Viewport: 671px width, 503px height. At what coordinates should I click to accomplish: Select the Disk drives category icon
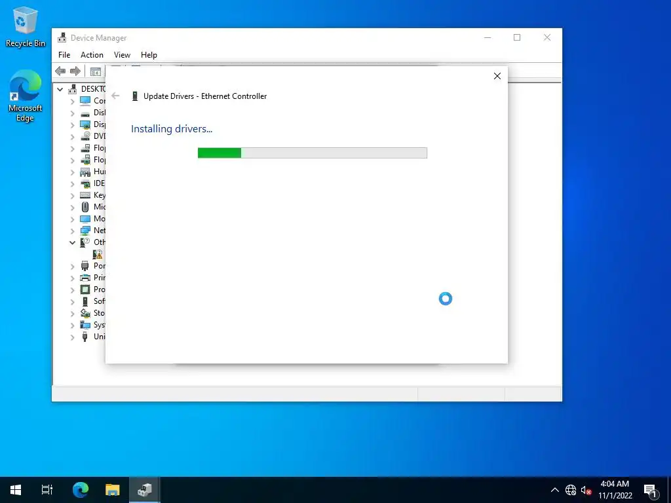coord(85,113)
